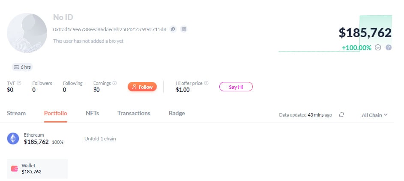Show the address QR code icon
The width and height of the screenshot is (404, 181).
click(184, 29)
